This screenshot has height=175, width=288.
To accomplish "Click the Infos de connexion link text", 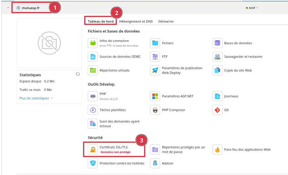I will (x=114, y=41).
